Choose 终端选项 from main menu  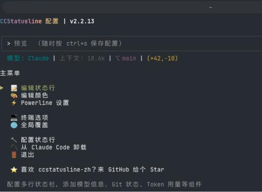pos(35,118)
